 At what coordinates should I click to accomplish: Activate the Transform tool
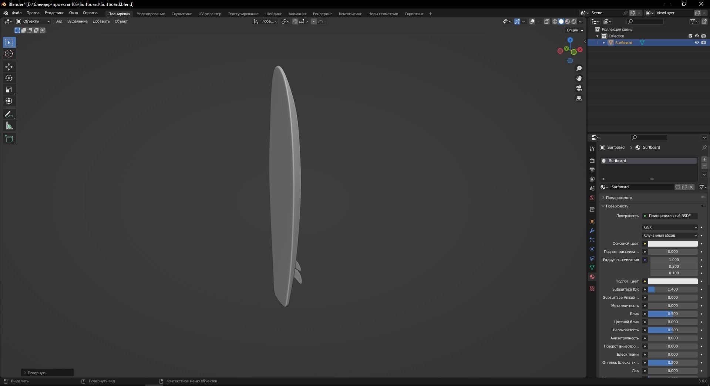[9, 101]
